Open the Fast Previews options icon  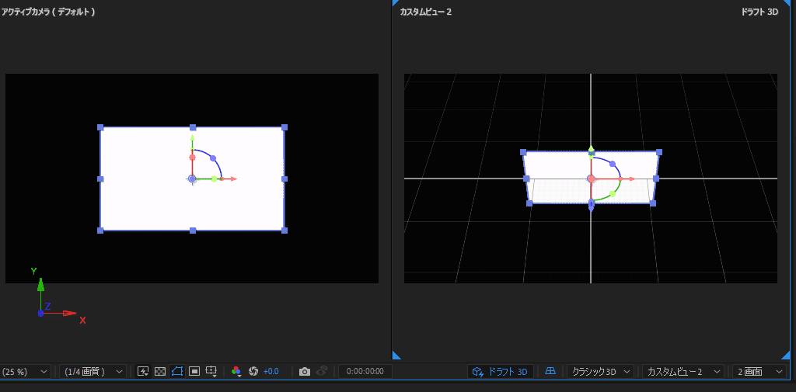[x=143, y=371]
